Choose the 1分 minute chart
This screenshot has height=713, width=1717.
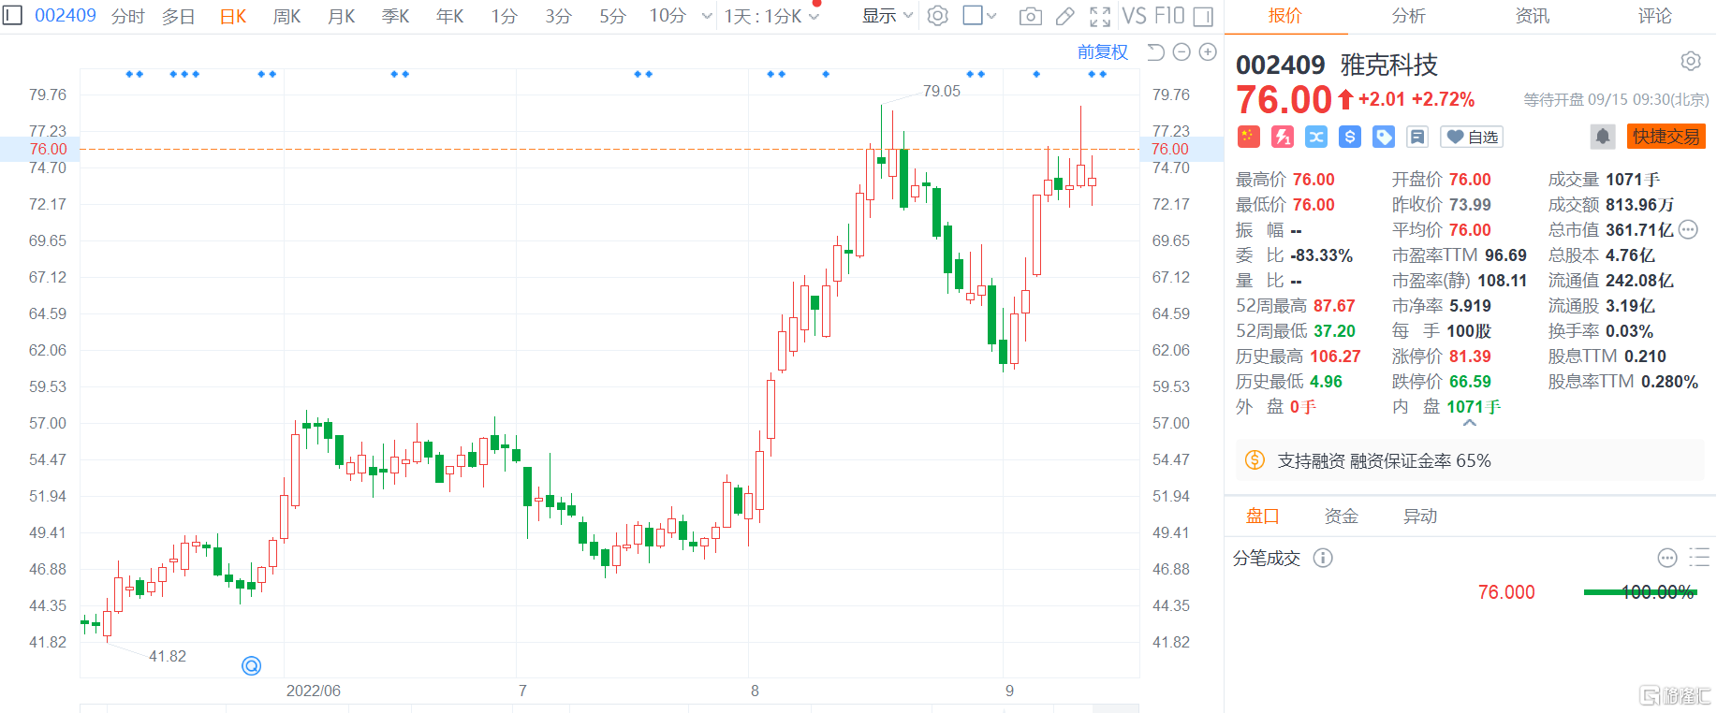coord(504,16)
